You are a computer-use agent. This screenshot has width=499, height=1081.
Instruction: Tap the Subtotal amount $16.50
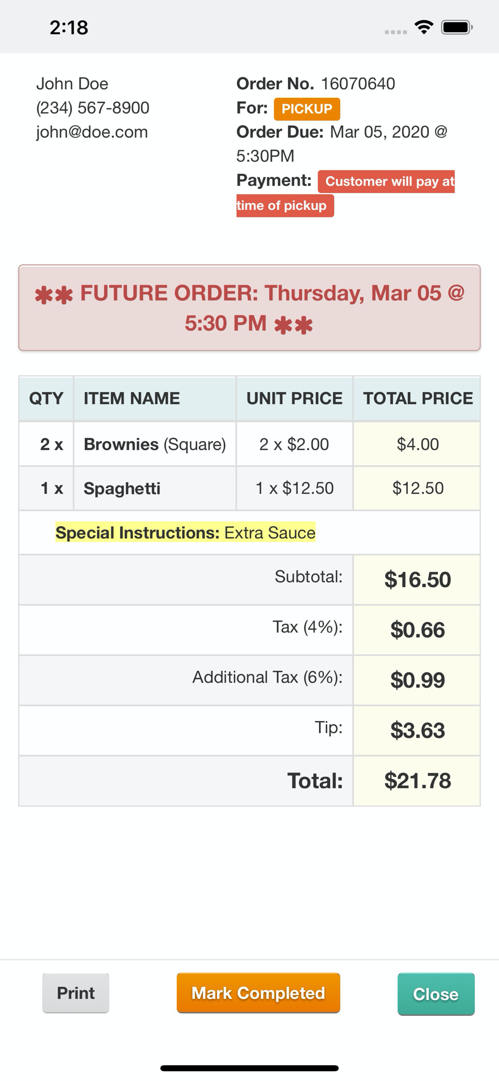pos(417,579)
